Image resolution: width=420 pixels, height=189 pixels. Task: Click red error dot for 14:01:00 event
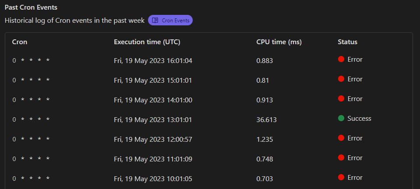tap(341, 99)
